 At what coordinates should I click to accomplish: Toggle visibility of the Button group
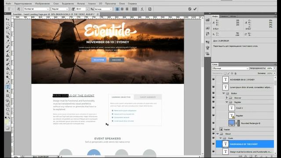pos(213,93)
